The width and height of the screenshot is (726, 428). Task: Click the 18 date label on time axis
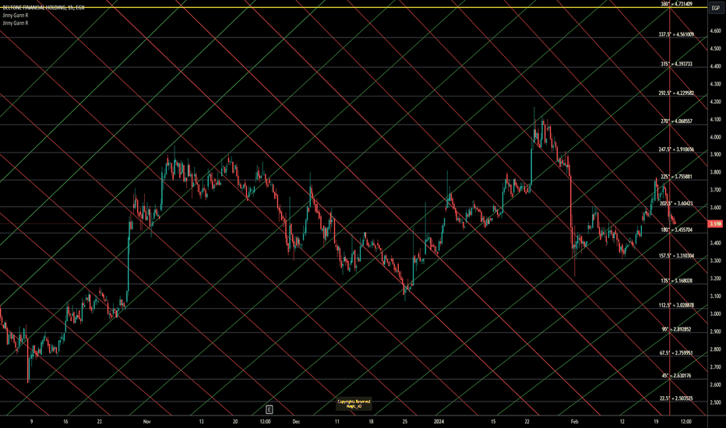pos(371,422)
